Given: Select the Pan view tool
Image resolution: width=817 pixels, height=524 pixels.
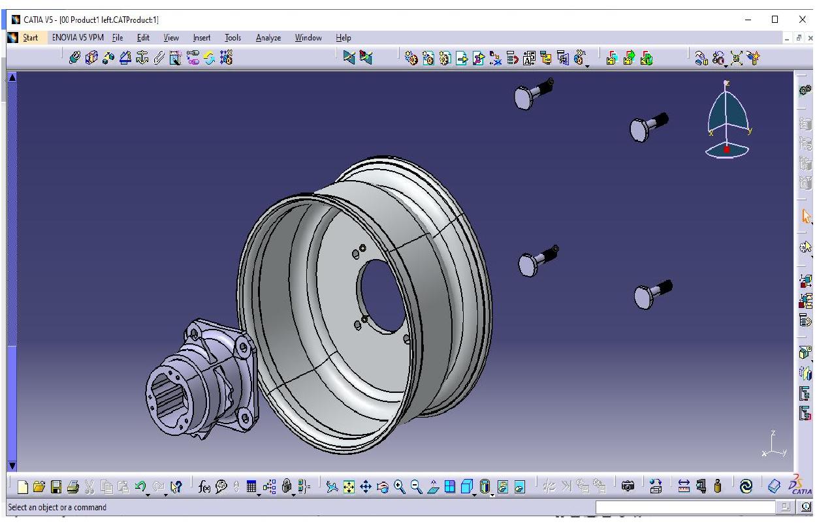Looking at the screenshot, I should (x=365, y=486).
